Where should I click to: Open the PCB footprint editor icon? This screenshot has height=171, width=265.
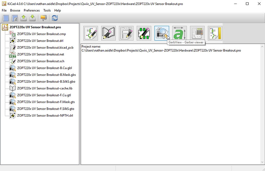[144, 33]
